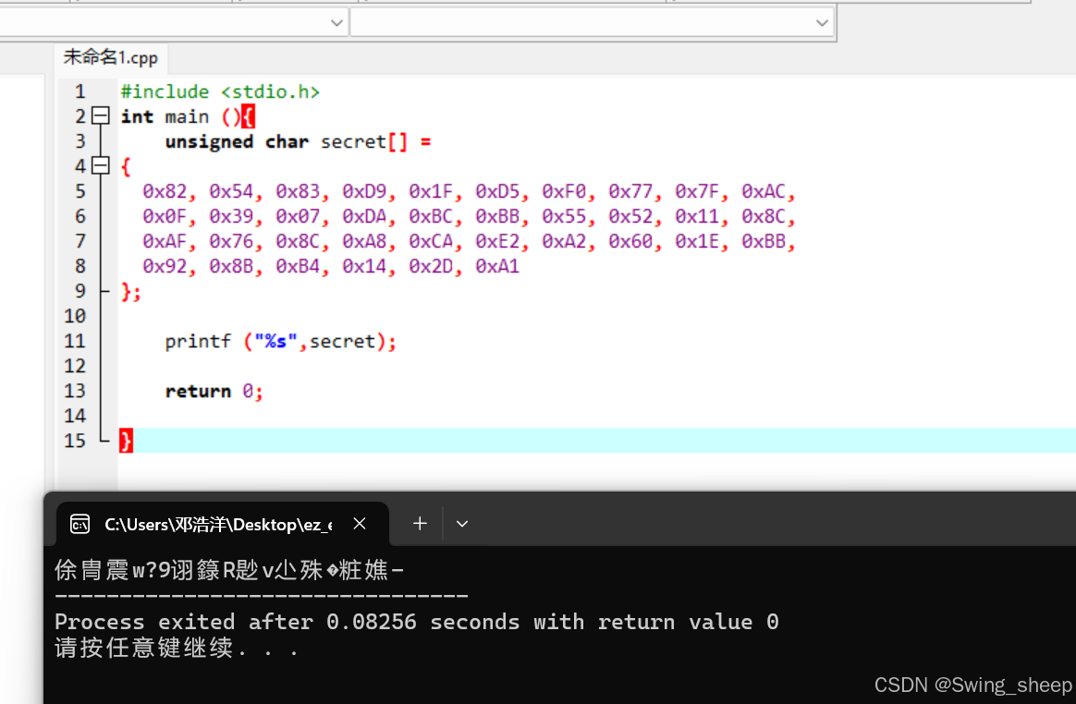Click the 0x82 value on line 5
Image resolution: width=1076 pixels, height=704 pixels.
click(x=165, y=191)
